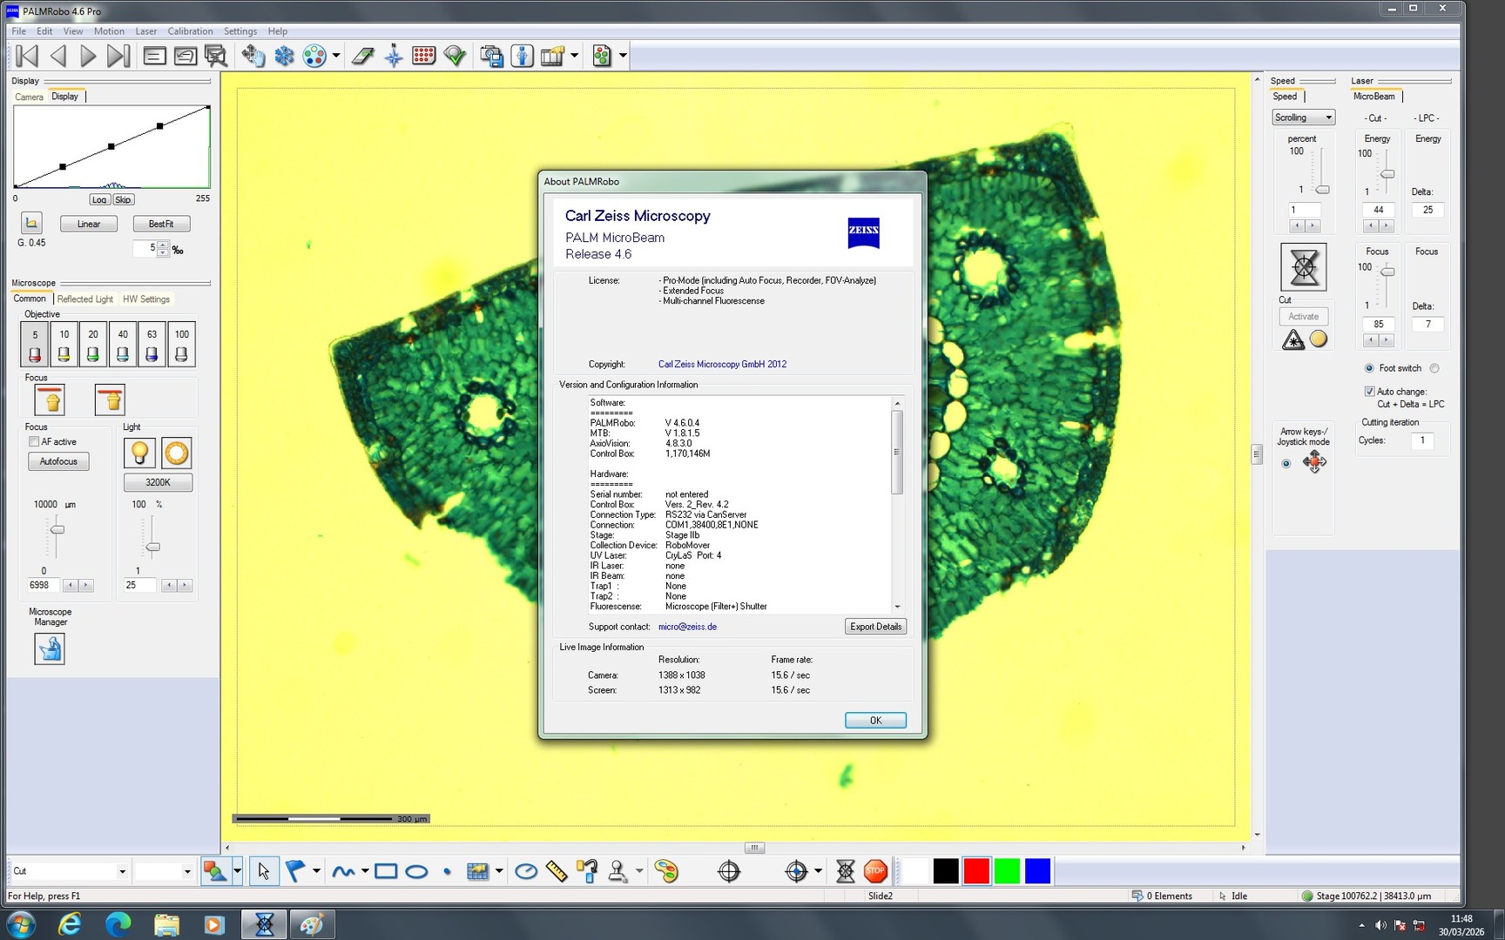1505x940 pixels.
Task: Switch to the HW Settings tab
Action: coord(145,299)
